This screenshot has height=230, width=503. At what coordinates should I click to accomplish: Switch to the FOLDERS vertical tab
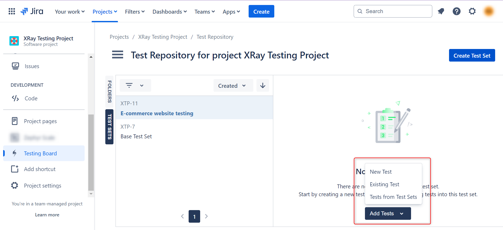click(x=110, y=91)
